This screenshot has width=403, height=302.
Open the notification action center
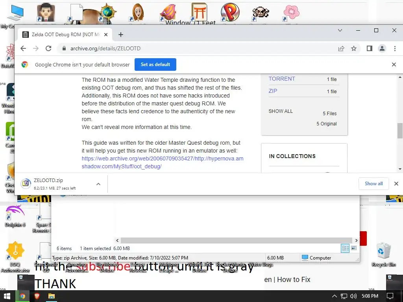(390, 296)
